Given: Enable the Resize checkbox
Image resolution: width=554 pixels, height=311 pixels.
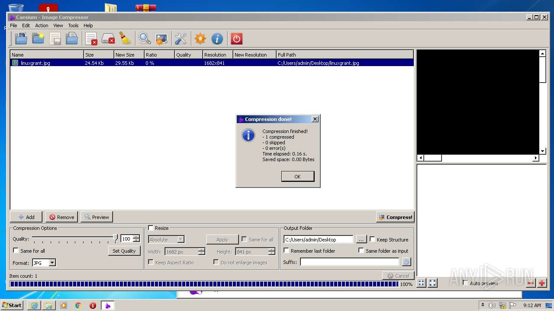Looking at the screenshot, I should (x=151, y=228).
